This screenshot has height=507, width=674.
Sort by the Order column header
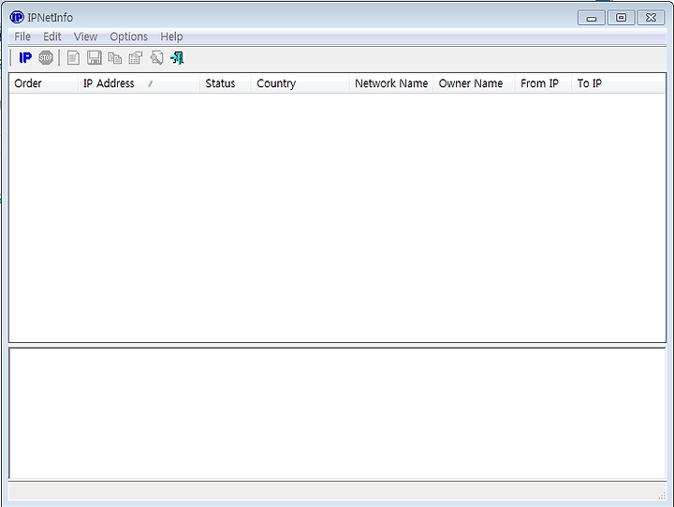[43, 83]
